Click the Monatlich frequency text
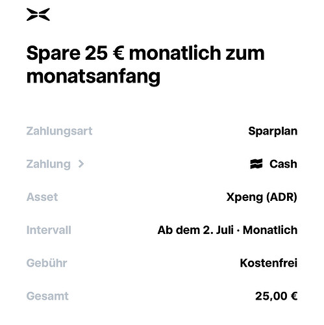 click(x=270, y=230)
